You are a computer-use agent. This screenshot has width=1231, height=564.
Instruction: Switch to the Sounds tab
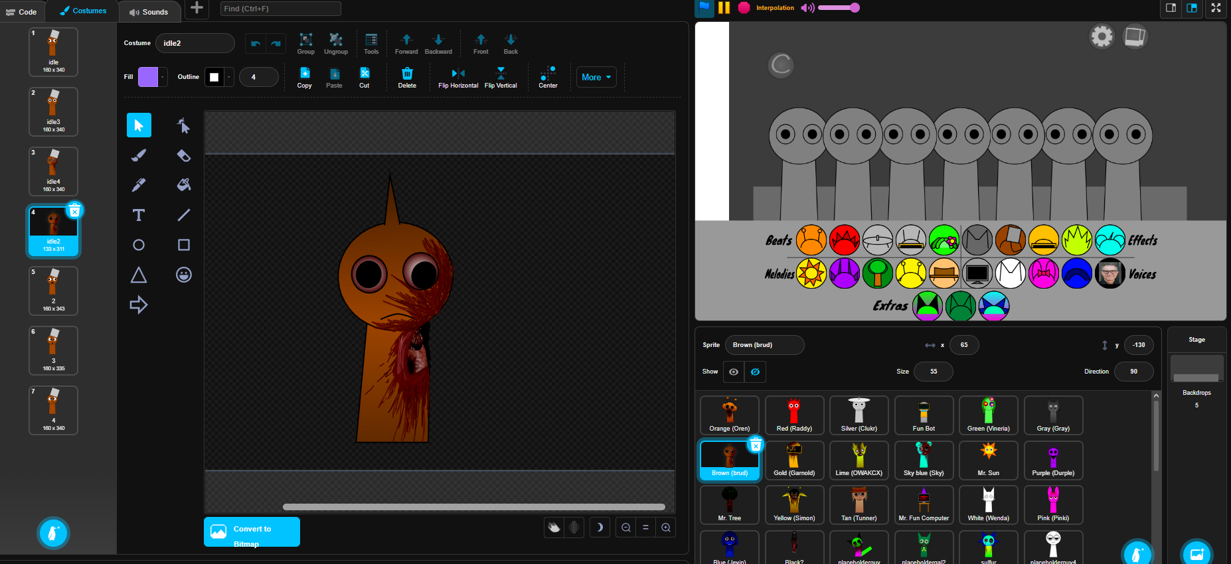pyautogui.click(x=149, y=12)
